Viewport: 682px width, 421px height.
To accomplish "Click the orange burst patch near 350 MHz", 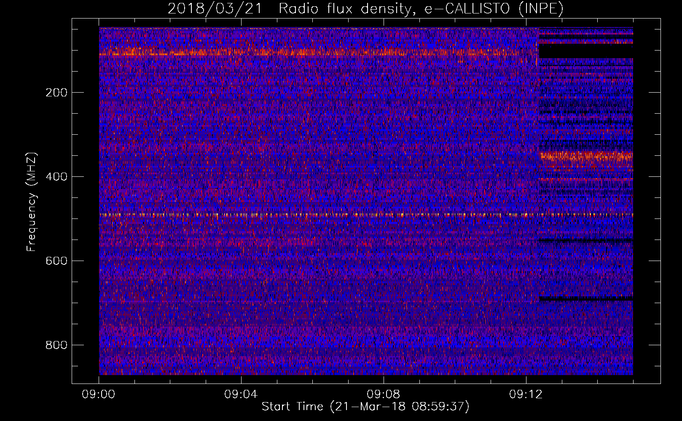I will coord(586,156).
